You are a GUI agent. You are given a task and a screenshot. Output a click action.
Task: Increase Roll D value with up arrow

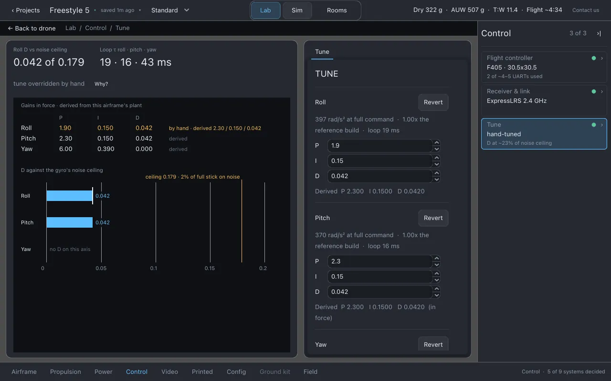click(437, 173)
